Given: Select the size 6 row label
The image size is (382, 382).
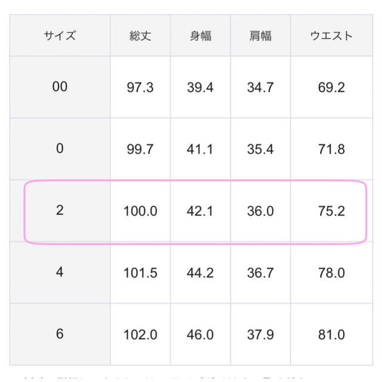Looking at the screenshot, I should [60, 334].
